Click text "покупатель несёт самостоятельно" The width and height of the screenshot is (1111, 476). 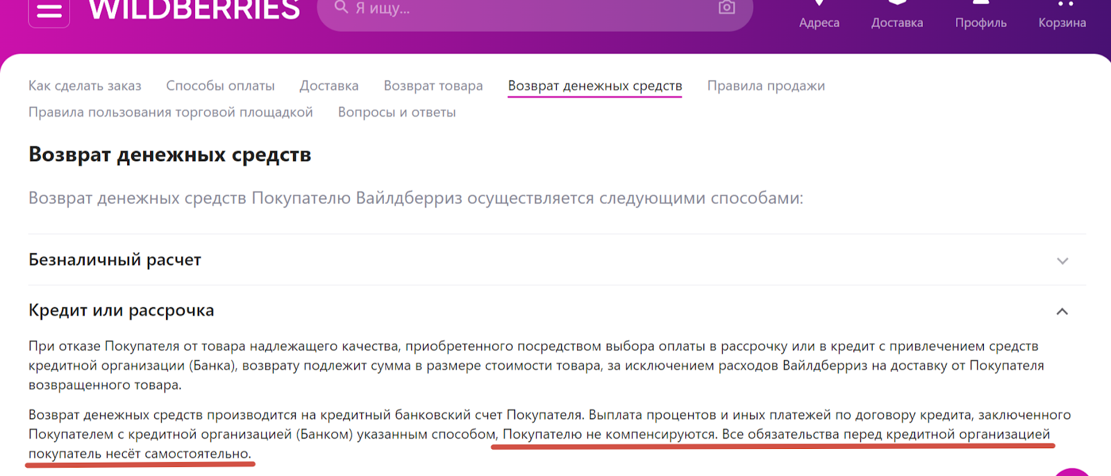tap(139, 454)
